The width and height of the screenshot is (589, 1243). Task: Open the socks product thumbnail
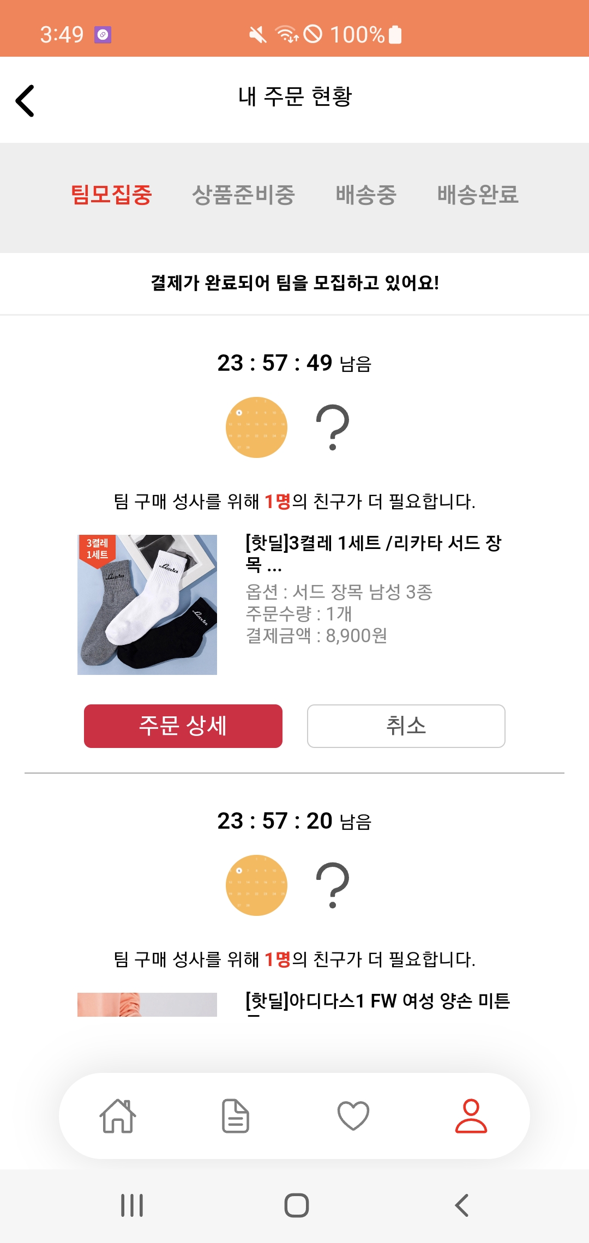tap(147, 605)
